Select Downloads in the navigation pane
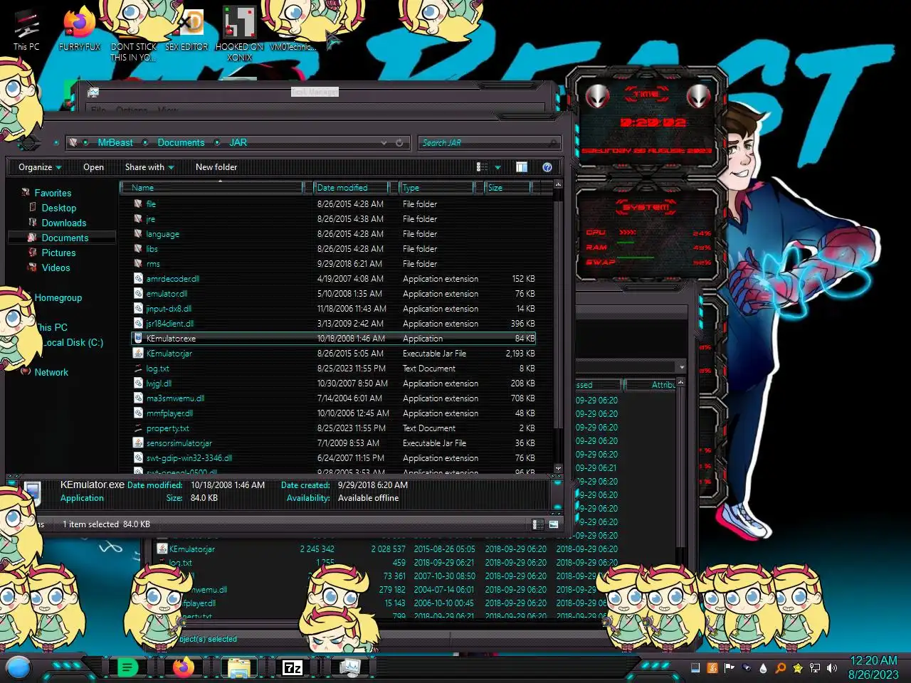 point(63,223)
